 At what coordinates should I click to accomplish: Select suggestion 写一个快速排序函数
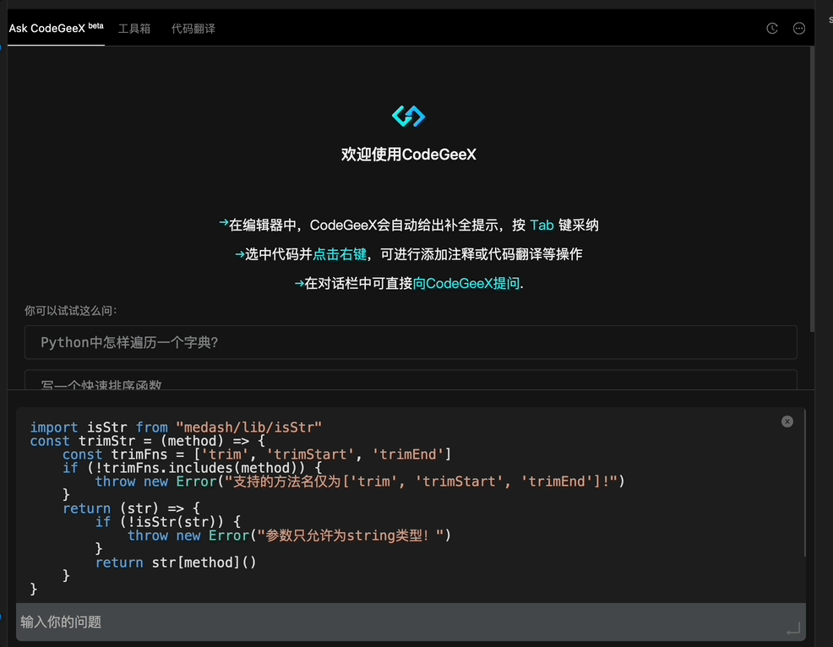(x=411, y=380)
